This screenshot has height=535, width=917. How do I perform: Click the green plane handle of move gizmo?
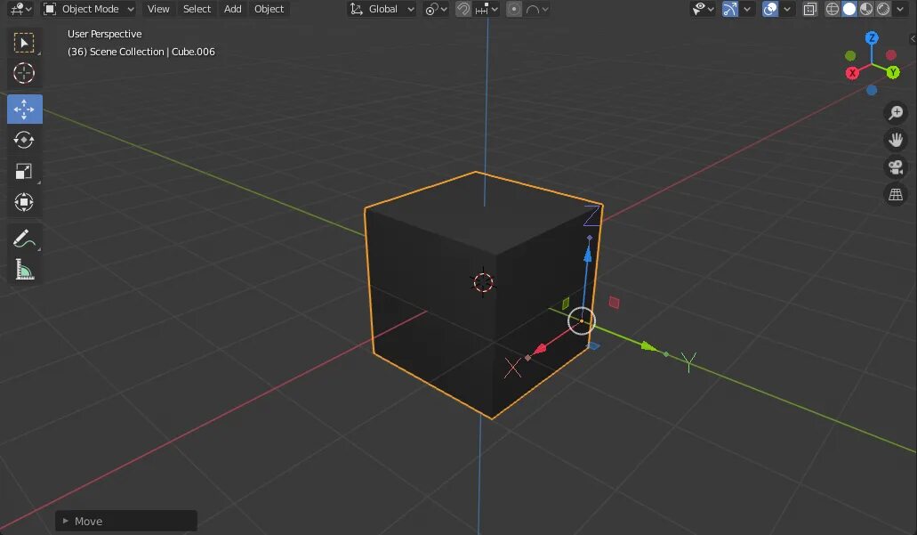tap(566, 304)
